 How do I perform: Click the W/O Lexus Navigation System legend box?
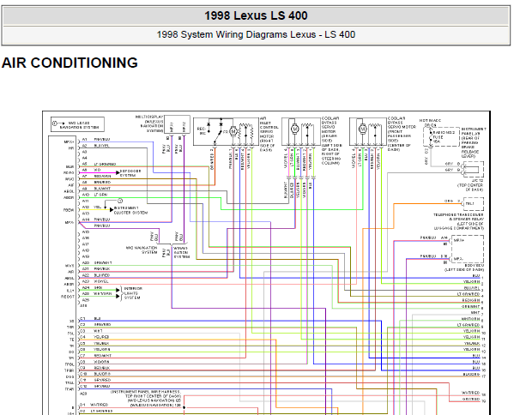tap(77, 124)
